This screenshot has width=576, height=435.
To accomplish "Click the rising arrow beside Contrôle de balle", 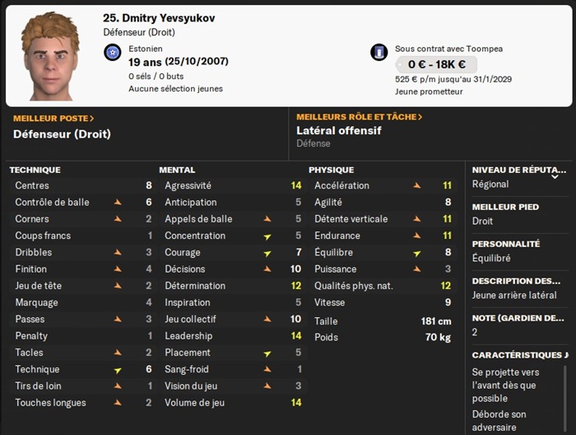I will click(x=118, y=203).
